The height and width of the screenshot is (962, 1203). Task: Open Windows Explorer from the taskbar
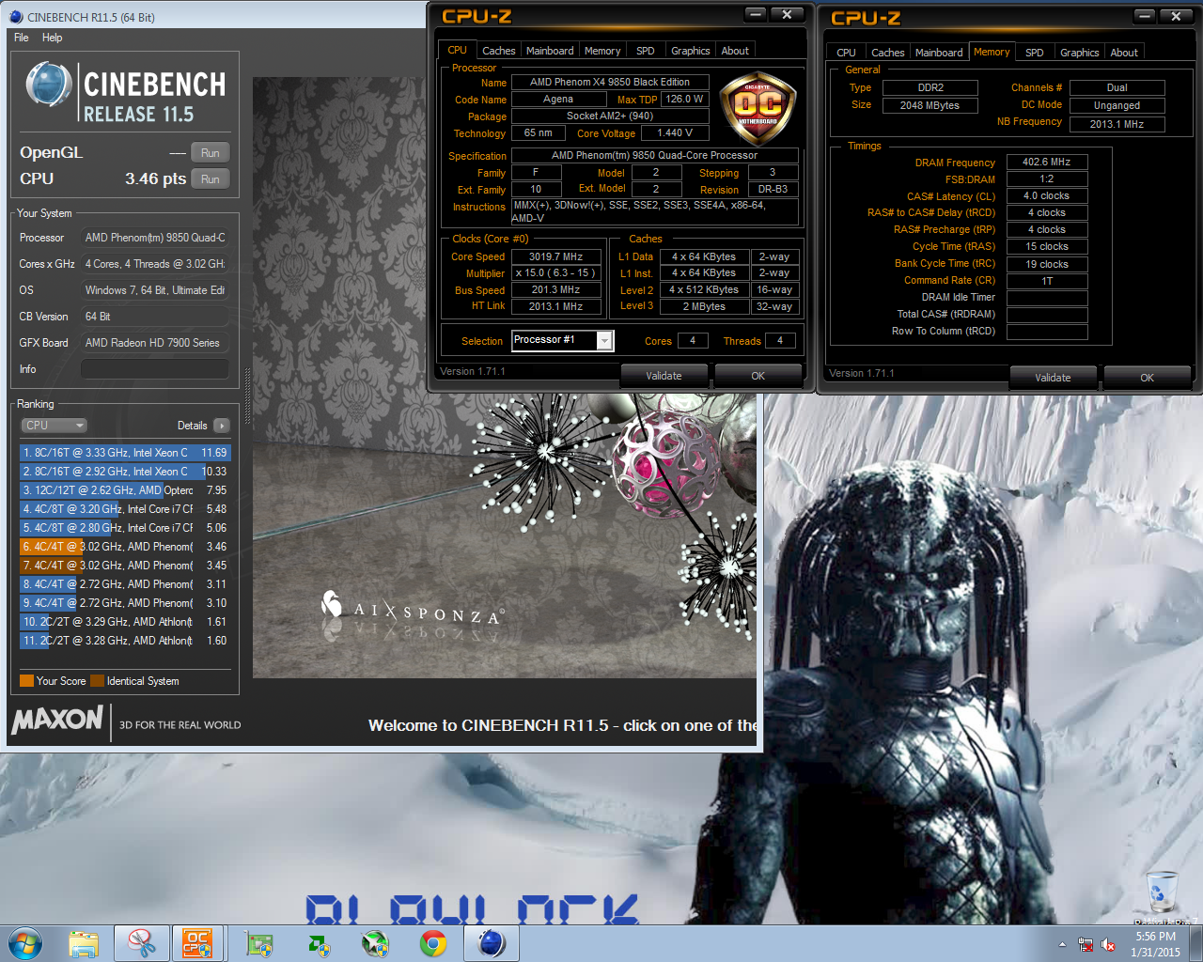pyautogui.click(x=84, y=943)
